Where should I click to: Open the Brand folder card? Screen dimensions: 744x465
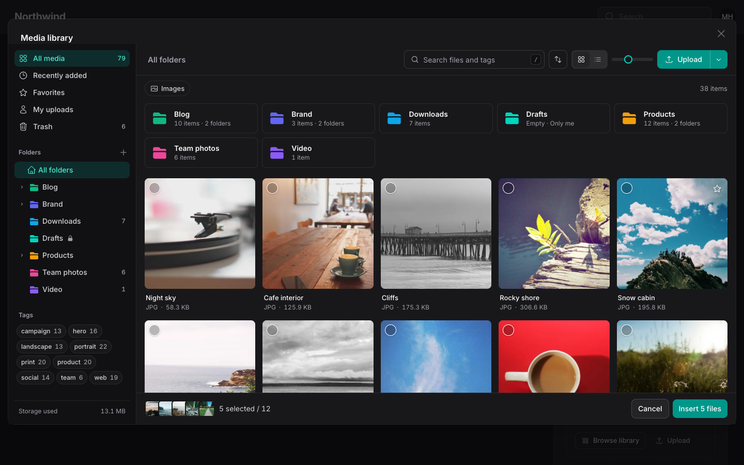[x=318, y=118]
